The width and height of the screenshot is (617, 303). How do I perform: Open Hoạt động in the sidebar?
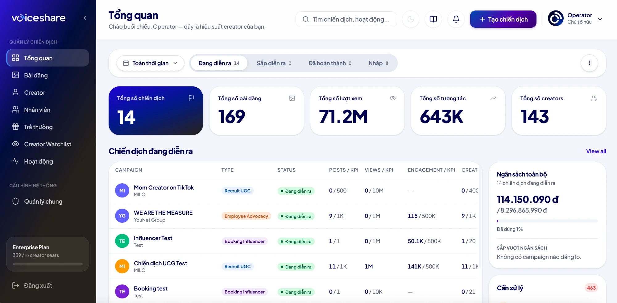(x=48, y=161)
